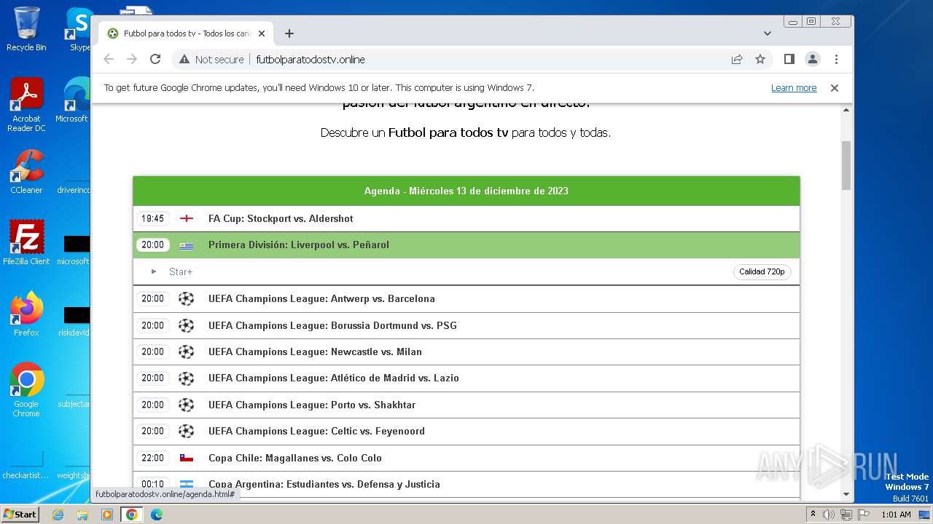The image size is (933, 524).
Task: Click the Agenda Miércoles 13 de diciembre header
Action: (466, 191)
